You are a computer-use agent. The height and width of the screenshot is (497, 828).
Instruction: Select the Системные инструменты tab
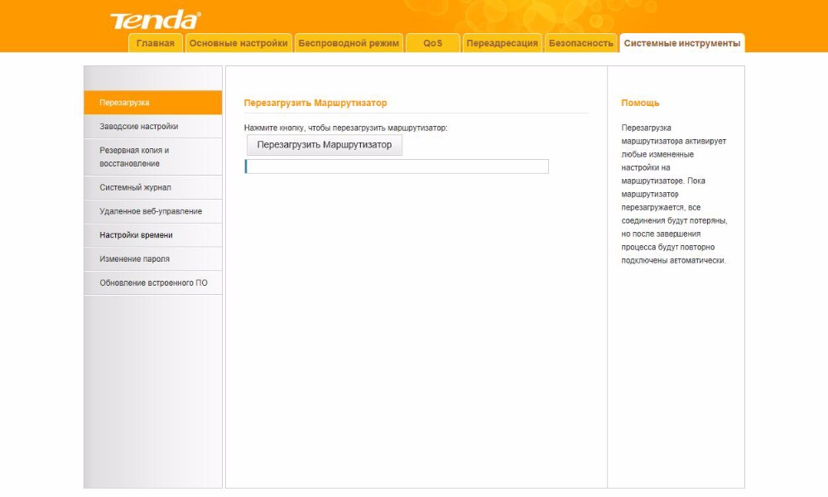(x=681, y=43)
